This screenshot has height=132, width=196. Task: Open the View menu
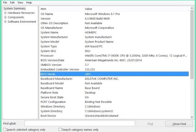point(20,2)
